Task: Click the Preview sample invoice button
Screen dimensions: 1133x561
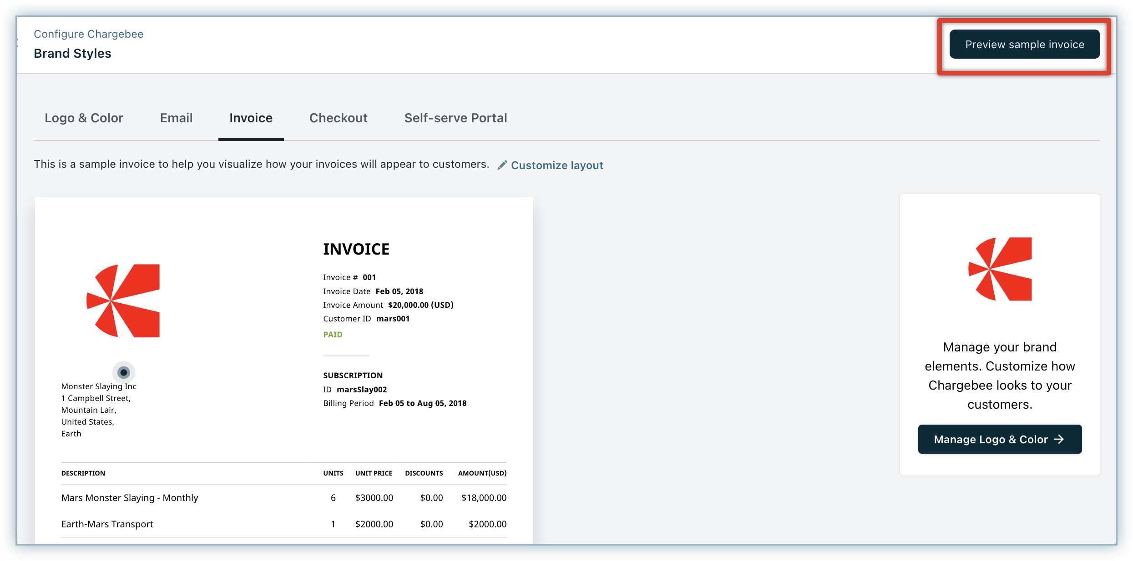Action: click(x=1024, y=45)
